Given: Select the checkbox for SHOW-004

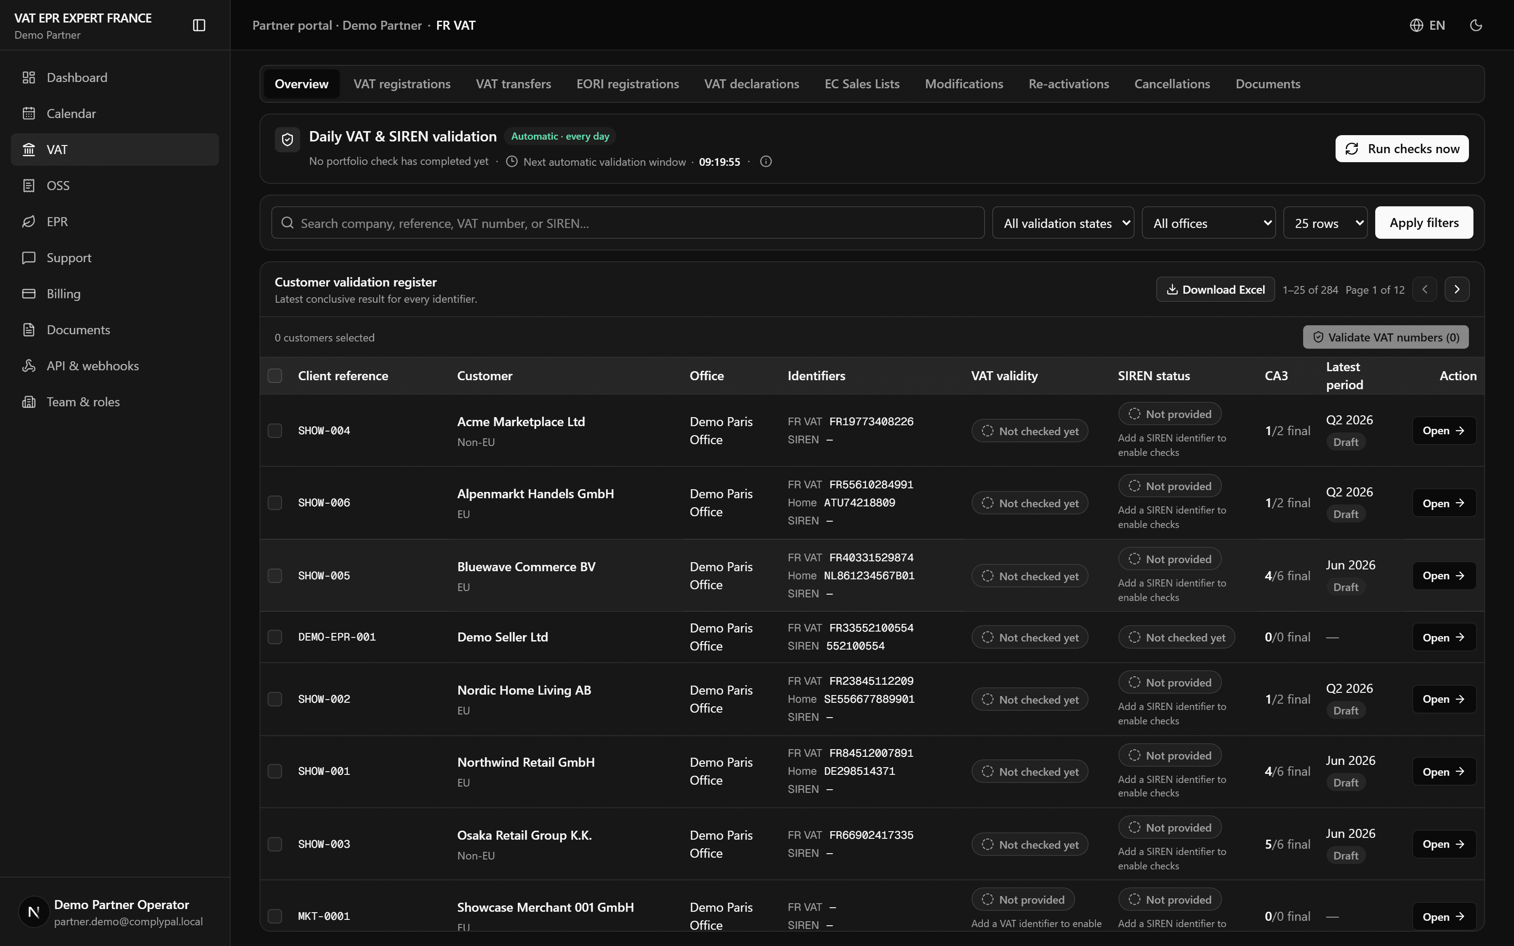Looking at the screenshot, I should click(x=275, y=431).
